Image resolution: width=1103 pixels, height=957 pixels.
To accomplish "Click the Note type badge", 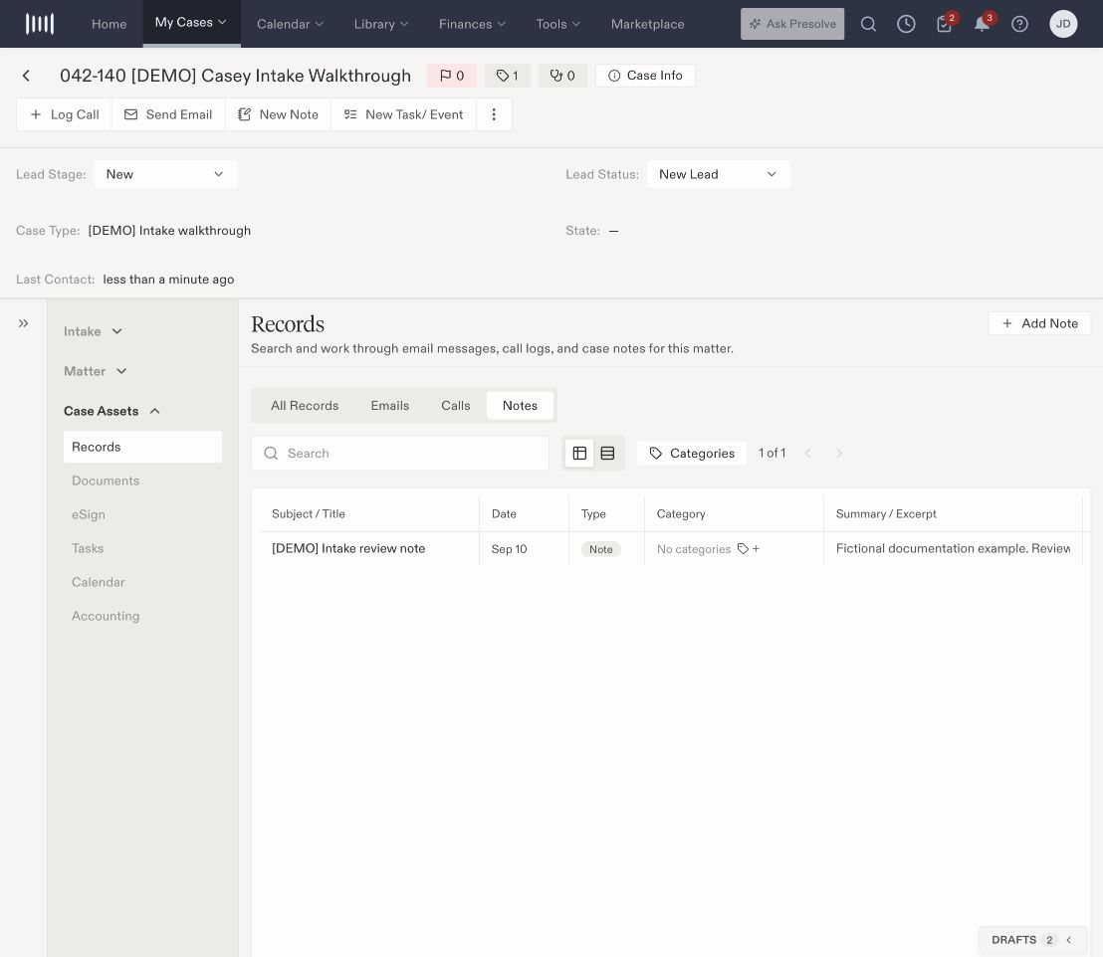I will (x=600, y=549).
